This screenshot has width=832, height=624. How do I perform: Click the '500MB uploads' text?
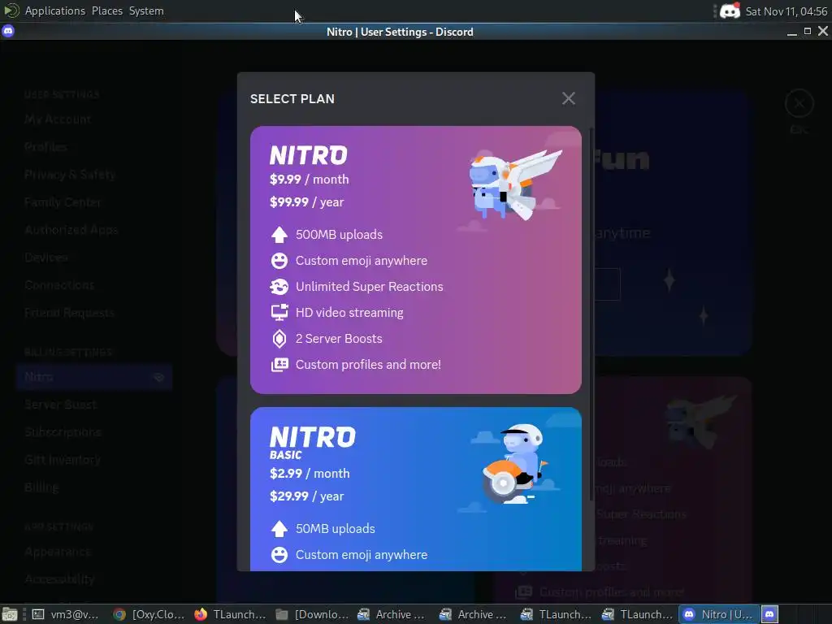point(339,235)
